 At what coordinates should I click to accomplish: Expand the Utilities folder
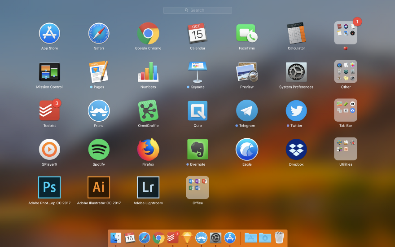346,149
